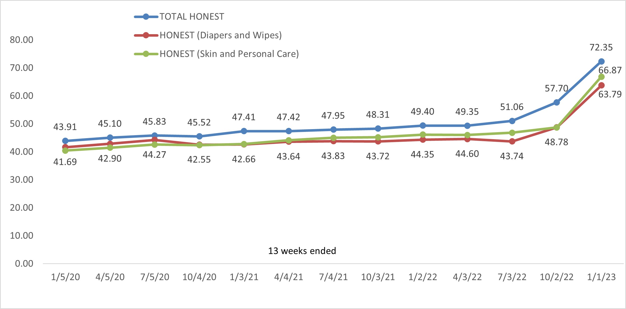The width and height of the screenshot is (626, 309).
Task: Select the red data point above 7/3/22
Action: [x=512, y=141]
